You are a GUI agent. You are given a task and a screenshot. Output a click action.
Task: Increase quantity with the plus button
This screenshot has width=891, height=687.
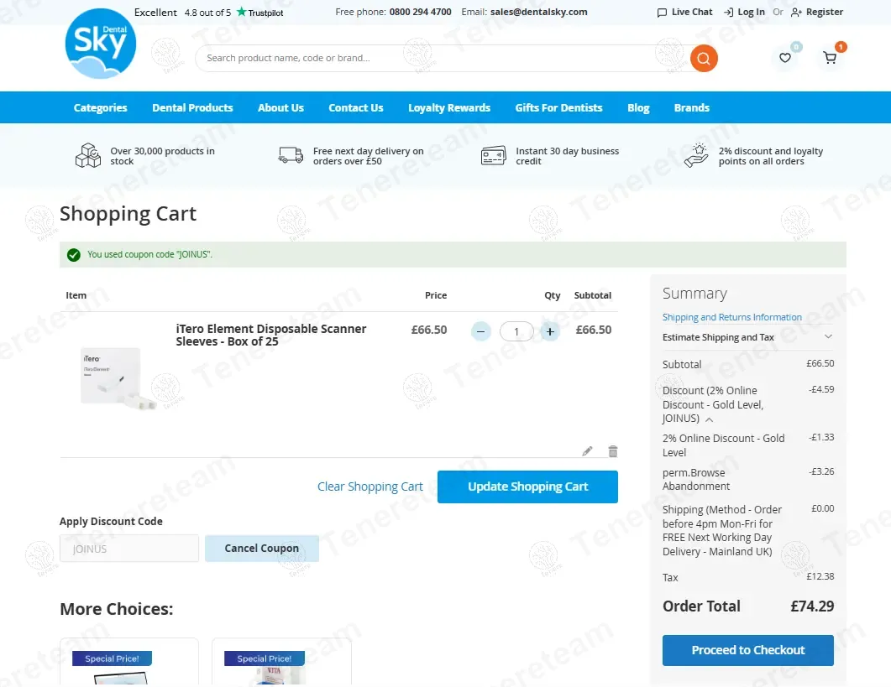(550, 331)
